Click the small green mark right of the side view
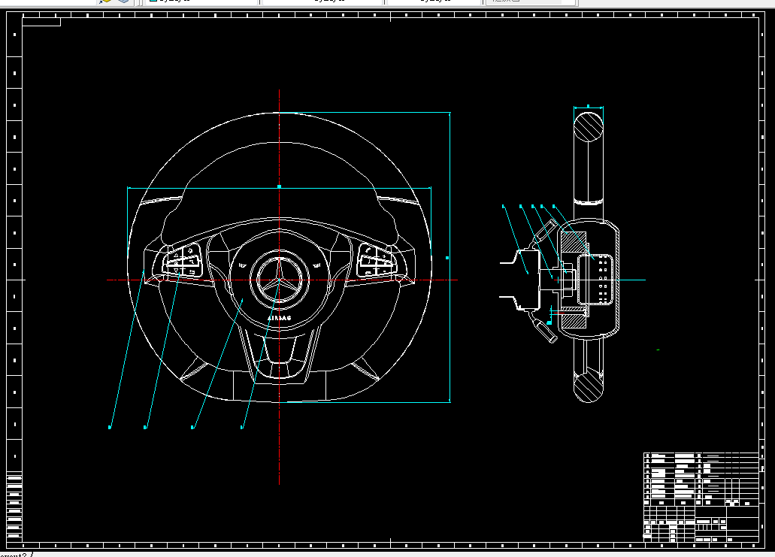The image size is (775, 557). pyautogui.click(x=658, y=350)
